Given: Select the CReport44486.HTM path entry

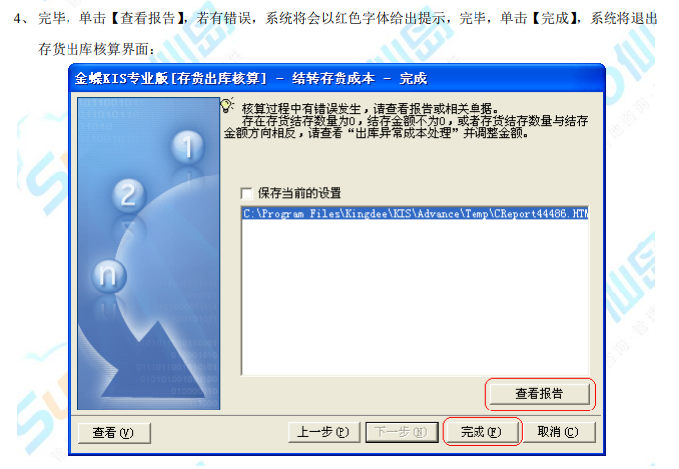Looking at the screenshot, I should (415, 214).
